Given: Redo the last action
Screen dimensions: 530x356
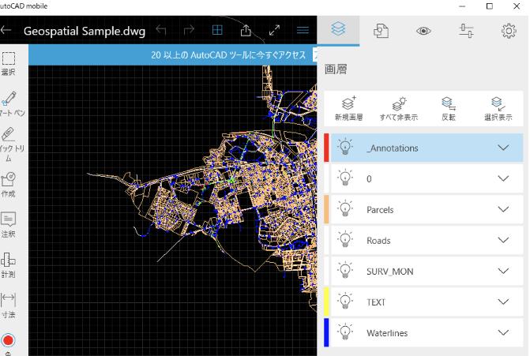Looking at the screenshot, I should click(189, 31).
